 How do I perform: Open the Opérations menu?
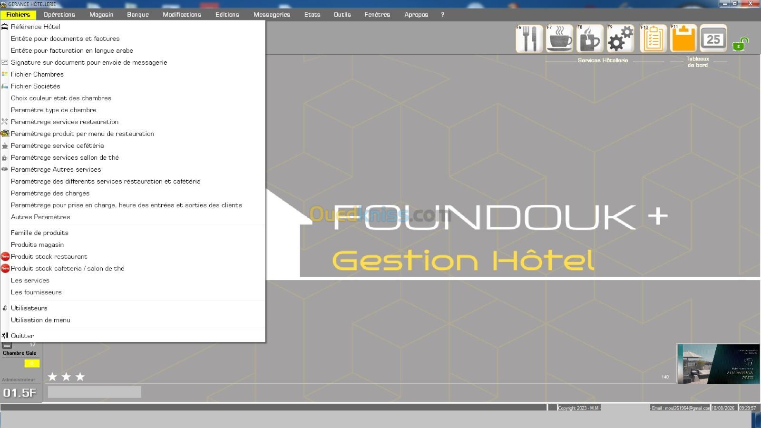(59, 15)
